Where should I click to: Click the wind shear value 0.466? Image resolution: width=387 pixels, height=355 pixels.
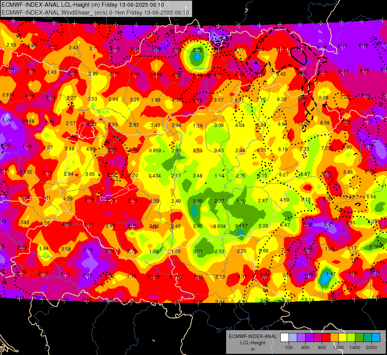(156, 75)
